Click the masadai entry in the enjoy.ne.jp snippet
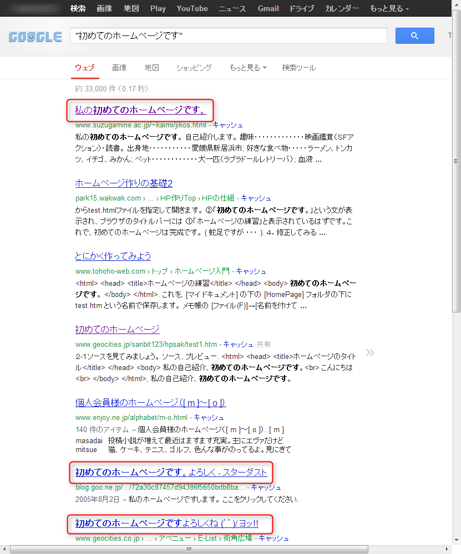This screenshot has width=461, height=554. 89,440
